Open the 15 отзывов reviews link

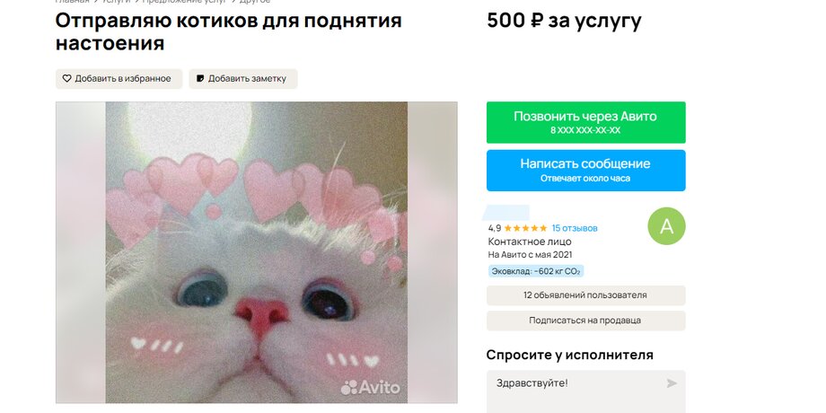click(x=575, y=228)
